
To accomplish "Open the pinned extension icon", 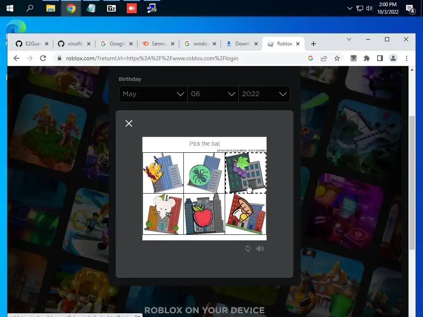I will tap(354, 58).
